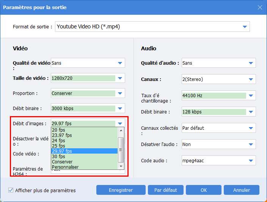Open the Taille de vidéo dropdown arrow
The image size is (267, 202).
click(x=120, y=78)
